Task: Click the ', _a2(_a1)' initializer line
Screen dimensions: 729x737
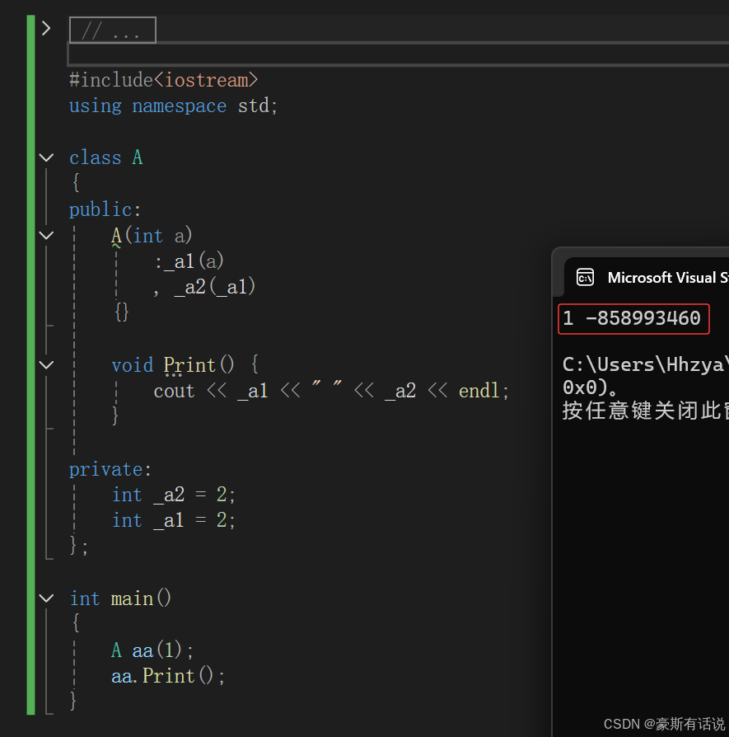Action: (204, 287)
